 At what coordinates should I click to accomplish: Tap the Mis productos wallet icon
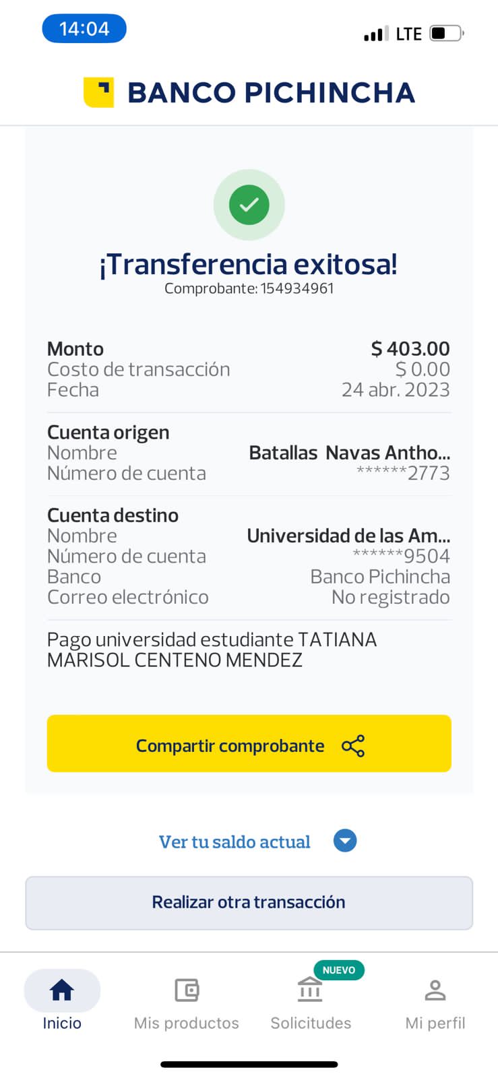pos(187,990)
